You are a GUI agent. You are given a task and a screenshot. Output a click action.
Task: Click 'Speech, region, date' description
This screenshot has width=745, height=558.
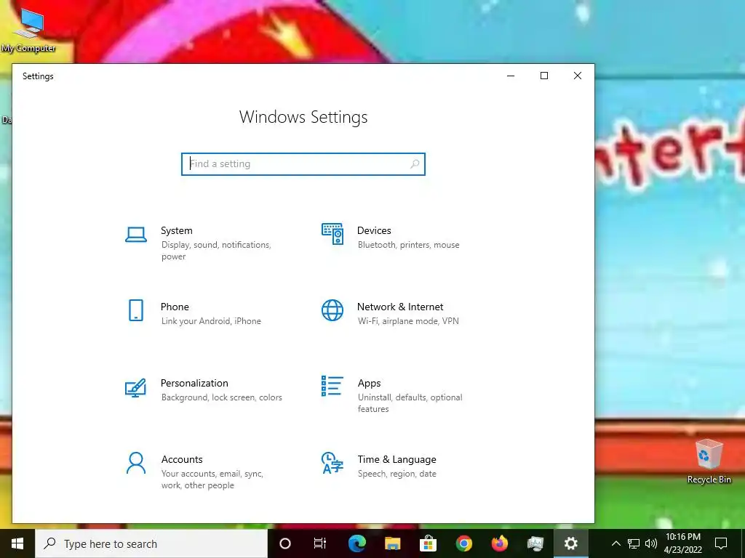coord(397,474)
